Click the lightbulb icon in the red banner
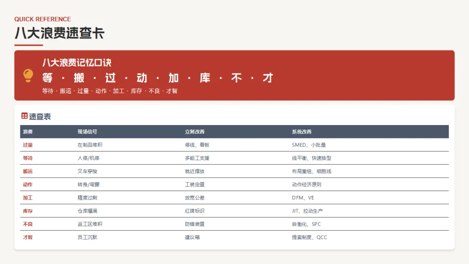469x264 pixels. [x=28, y=76]
